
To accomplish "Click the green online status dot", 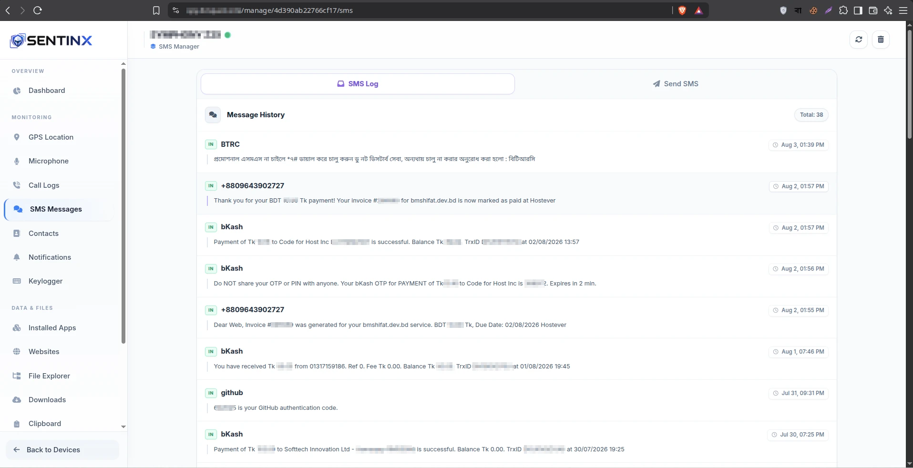I will point(228,35).
